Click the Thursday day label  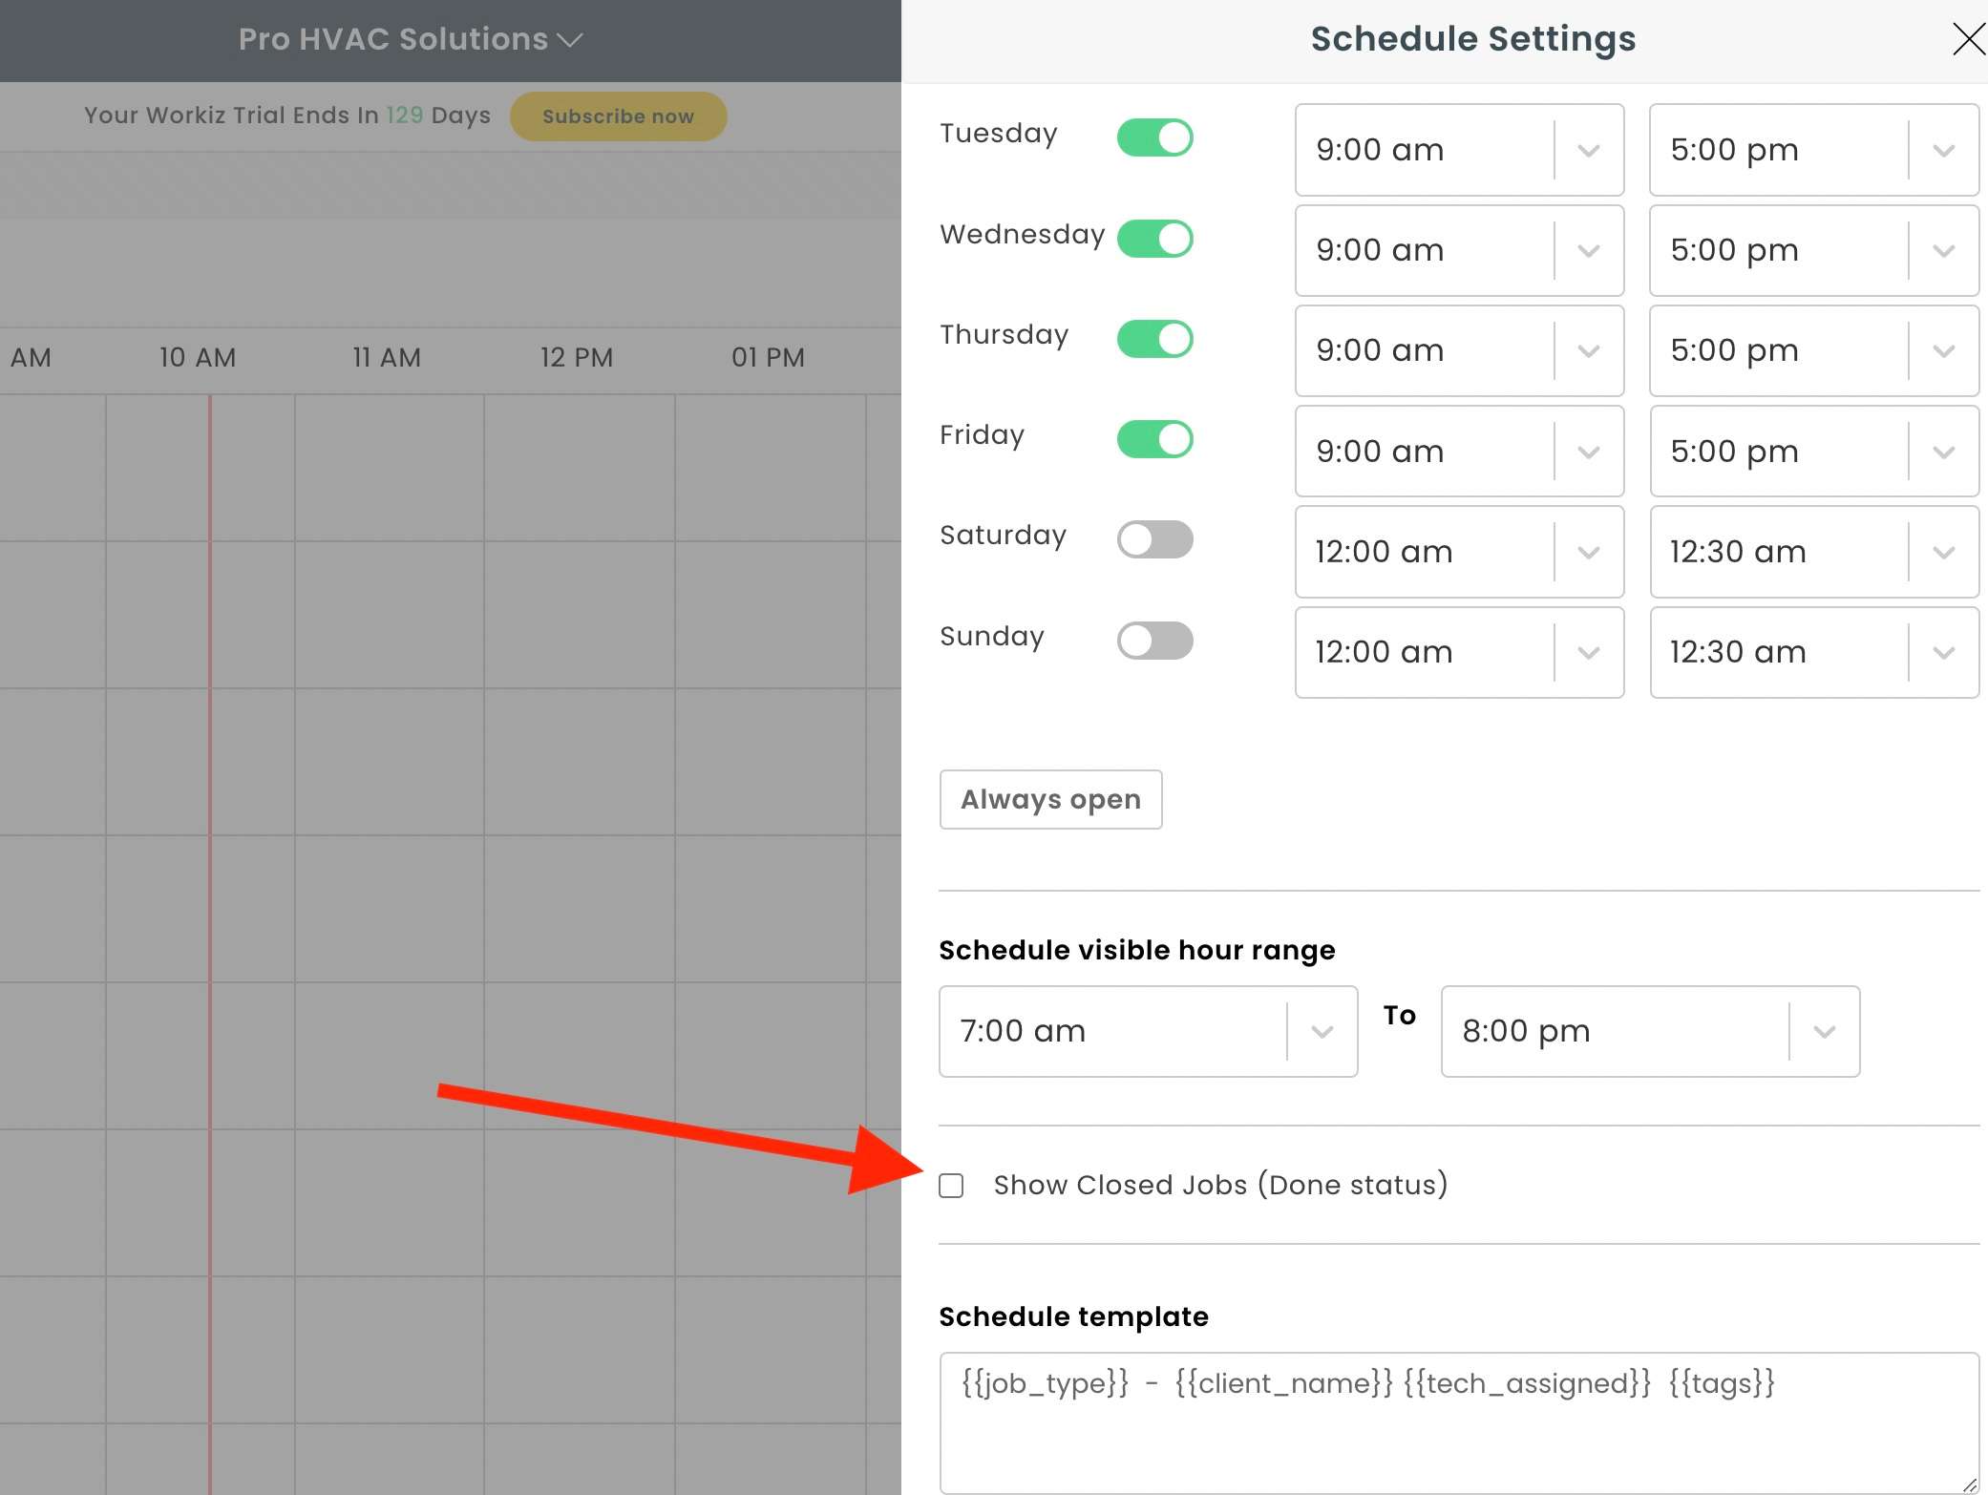pyautogui.click(x=1004, y=334)
